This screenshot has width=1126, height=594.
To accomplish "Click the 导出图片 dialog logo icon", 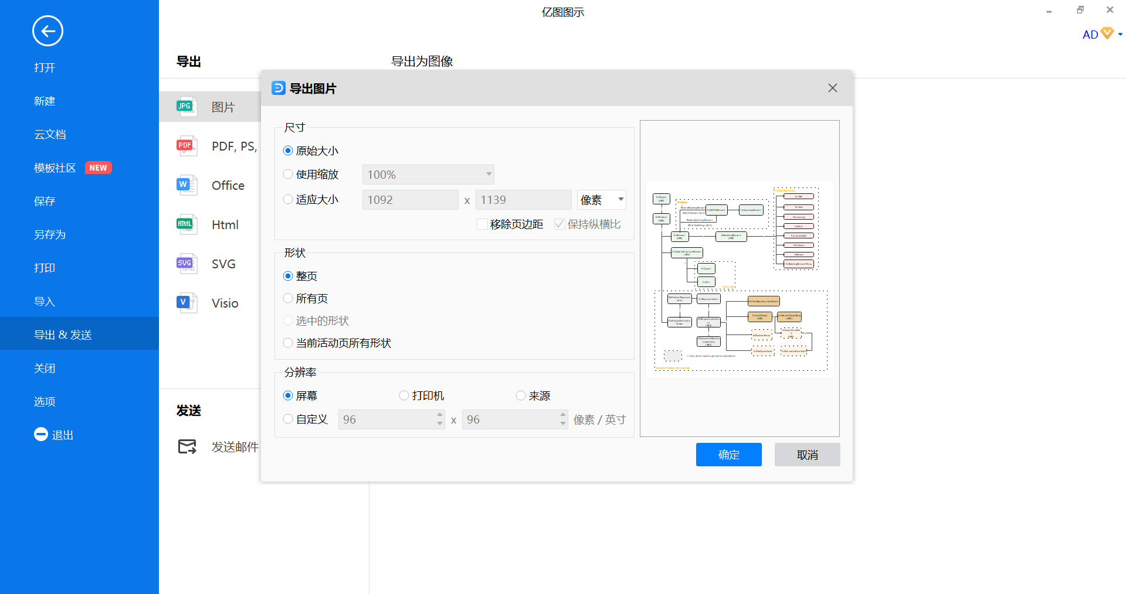I will [x=279, y=88].
